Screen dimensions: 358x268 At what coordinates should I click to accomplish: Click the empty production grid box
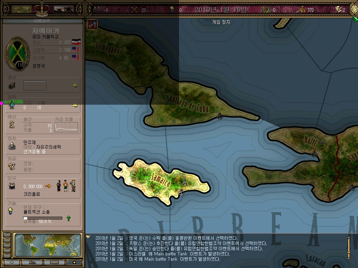[35, 85]
